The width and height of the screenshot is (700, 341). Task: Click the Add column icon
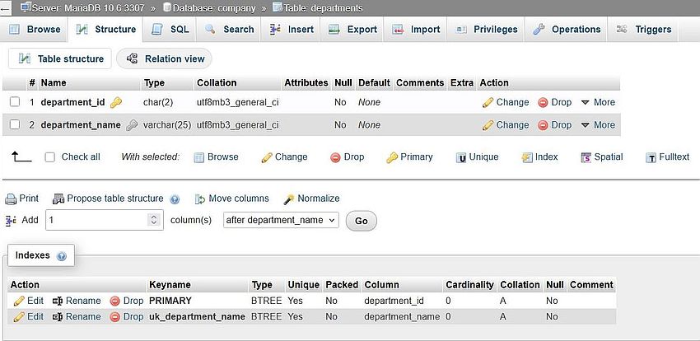(x=11, y=220)
